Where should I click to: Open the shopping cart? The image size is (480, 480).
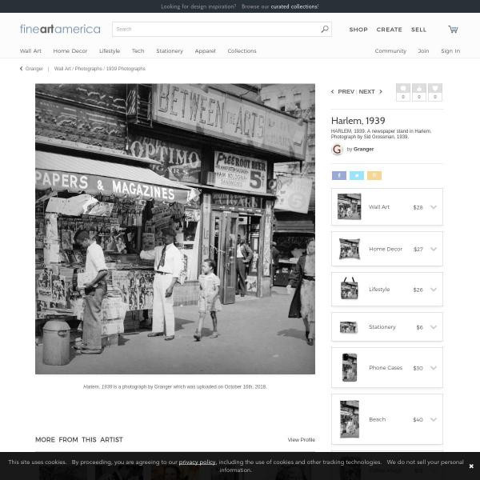(x=453, y=30)
